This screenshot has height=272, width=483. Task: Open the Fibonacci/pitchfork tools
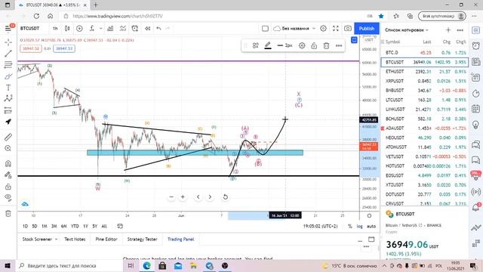click(8, 65)
